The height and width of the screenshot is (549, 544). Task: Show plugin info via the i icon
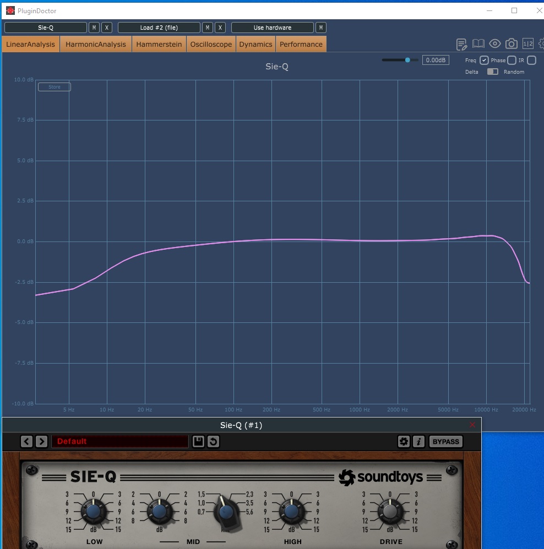pyautogui.click(x=418, y=441)
